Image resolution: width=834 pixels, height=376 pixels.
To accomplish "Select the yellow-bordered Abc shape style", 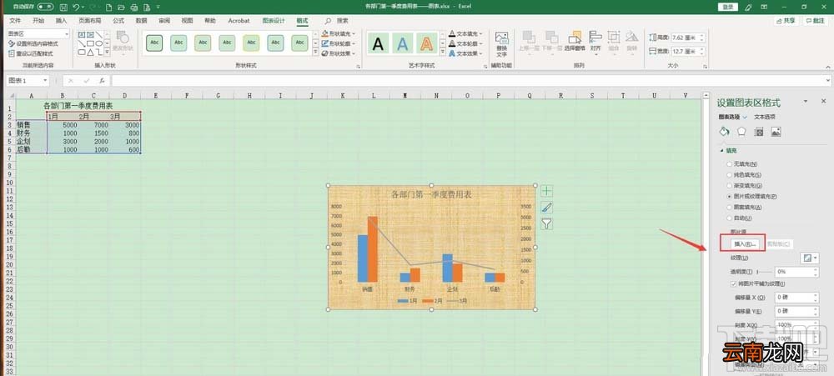I will pyautogui.click(x=251, y=43).
